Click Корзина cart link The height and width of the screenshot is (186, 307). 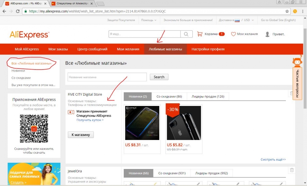click(x=211, y=34)
